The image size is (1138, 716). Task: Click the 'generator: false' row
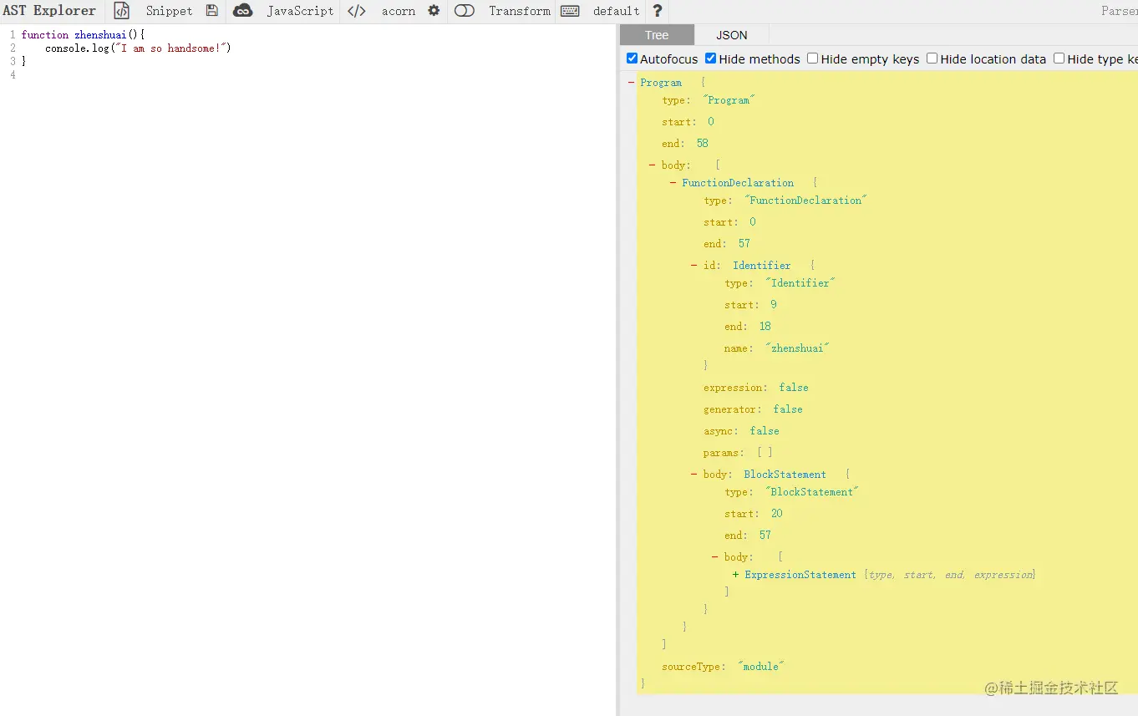click(753, 409)
